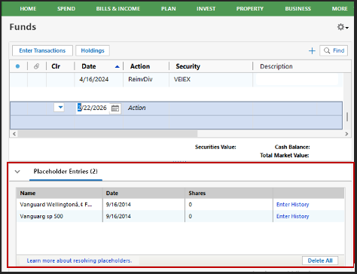Click the Description cell of VEIEX row
The width and height of the screenshot is (357, 274).
click(297, 80)
